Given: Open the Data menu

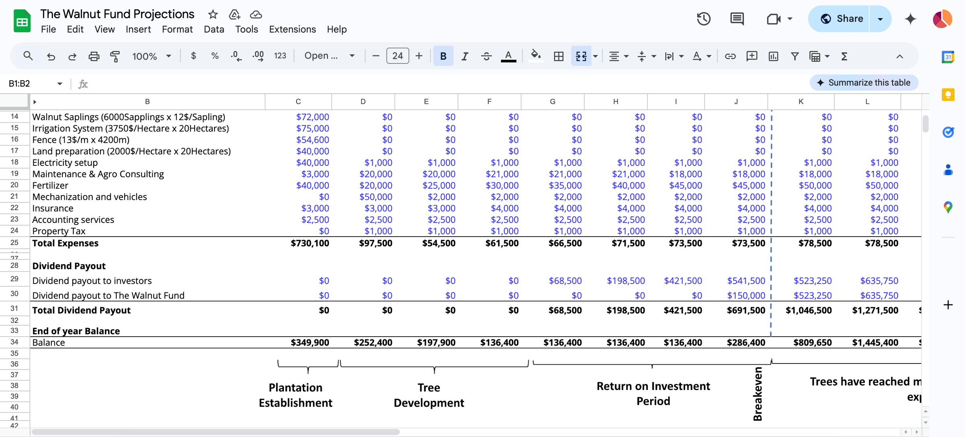Looking at the screenshot, I should [x=214, y=29].
